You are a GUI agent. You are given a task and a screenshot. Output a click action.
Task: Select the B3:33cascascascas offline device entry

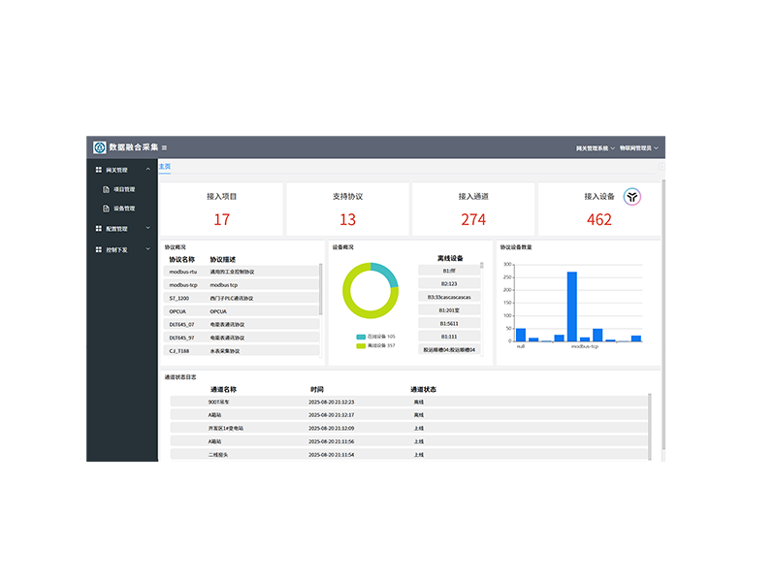pos(449,297)
